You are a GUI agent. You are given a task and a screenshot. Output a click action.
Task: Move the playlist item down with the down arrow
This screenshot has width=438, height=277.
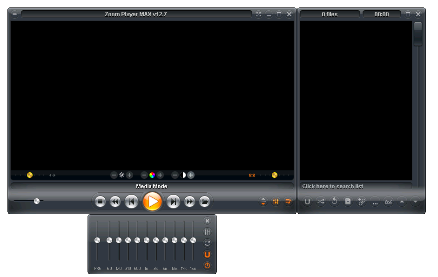coord(415,201)
